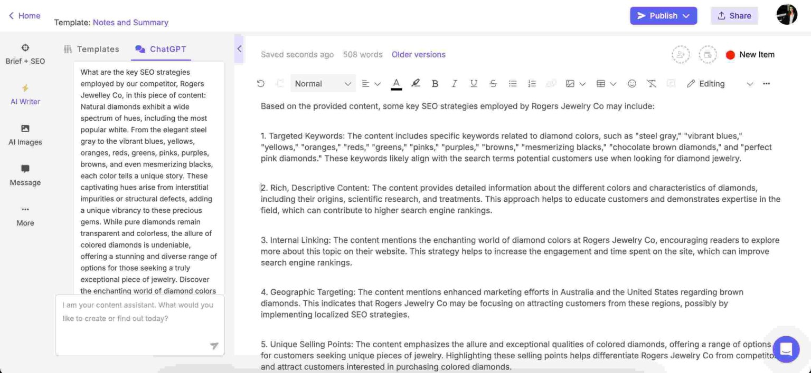Click the undo icon in the toolbar

(x=260, y=84)
